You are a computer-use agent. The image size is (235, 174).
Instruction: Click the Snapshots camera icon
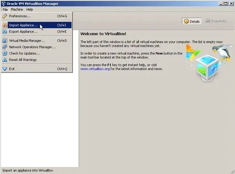tap(207, 21)
